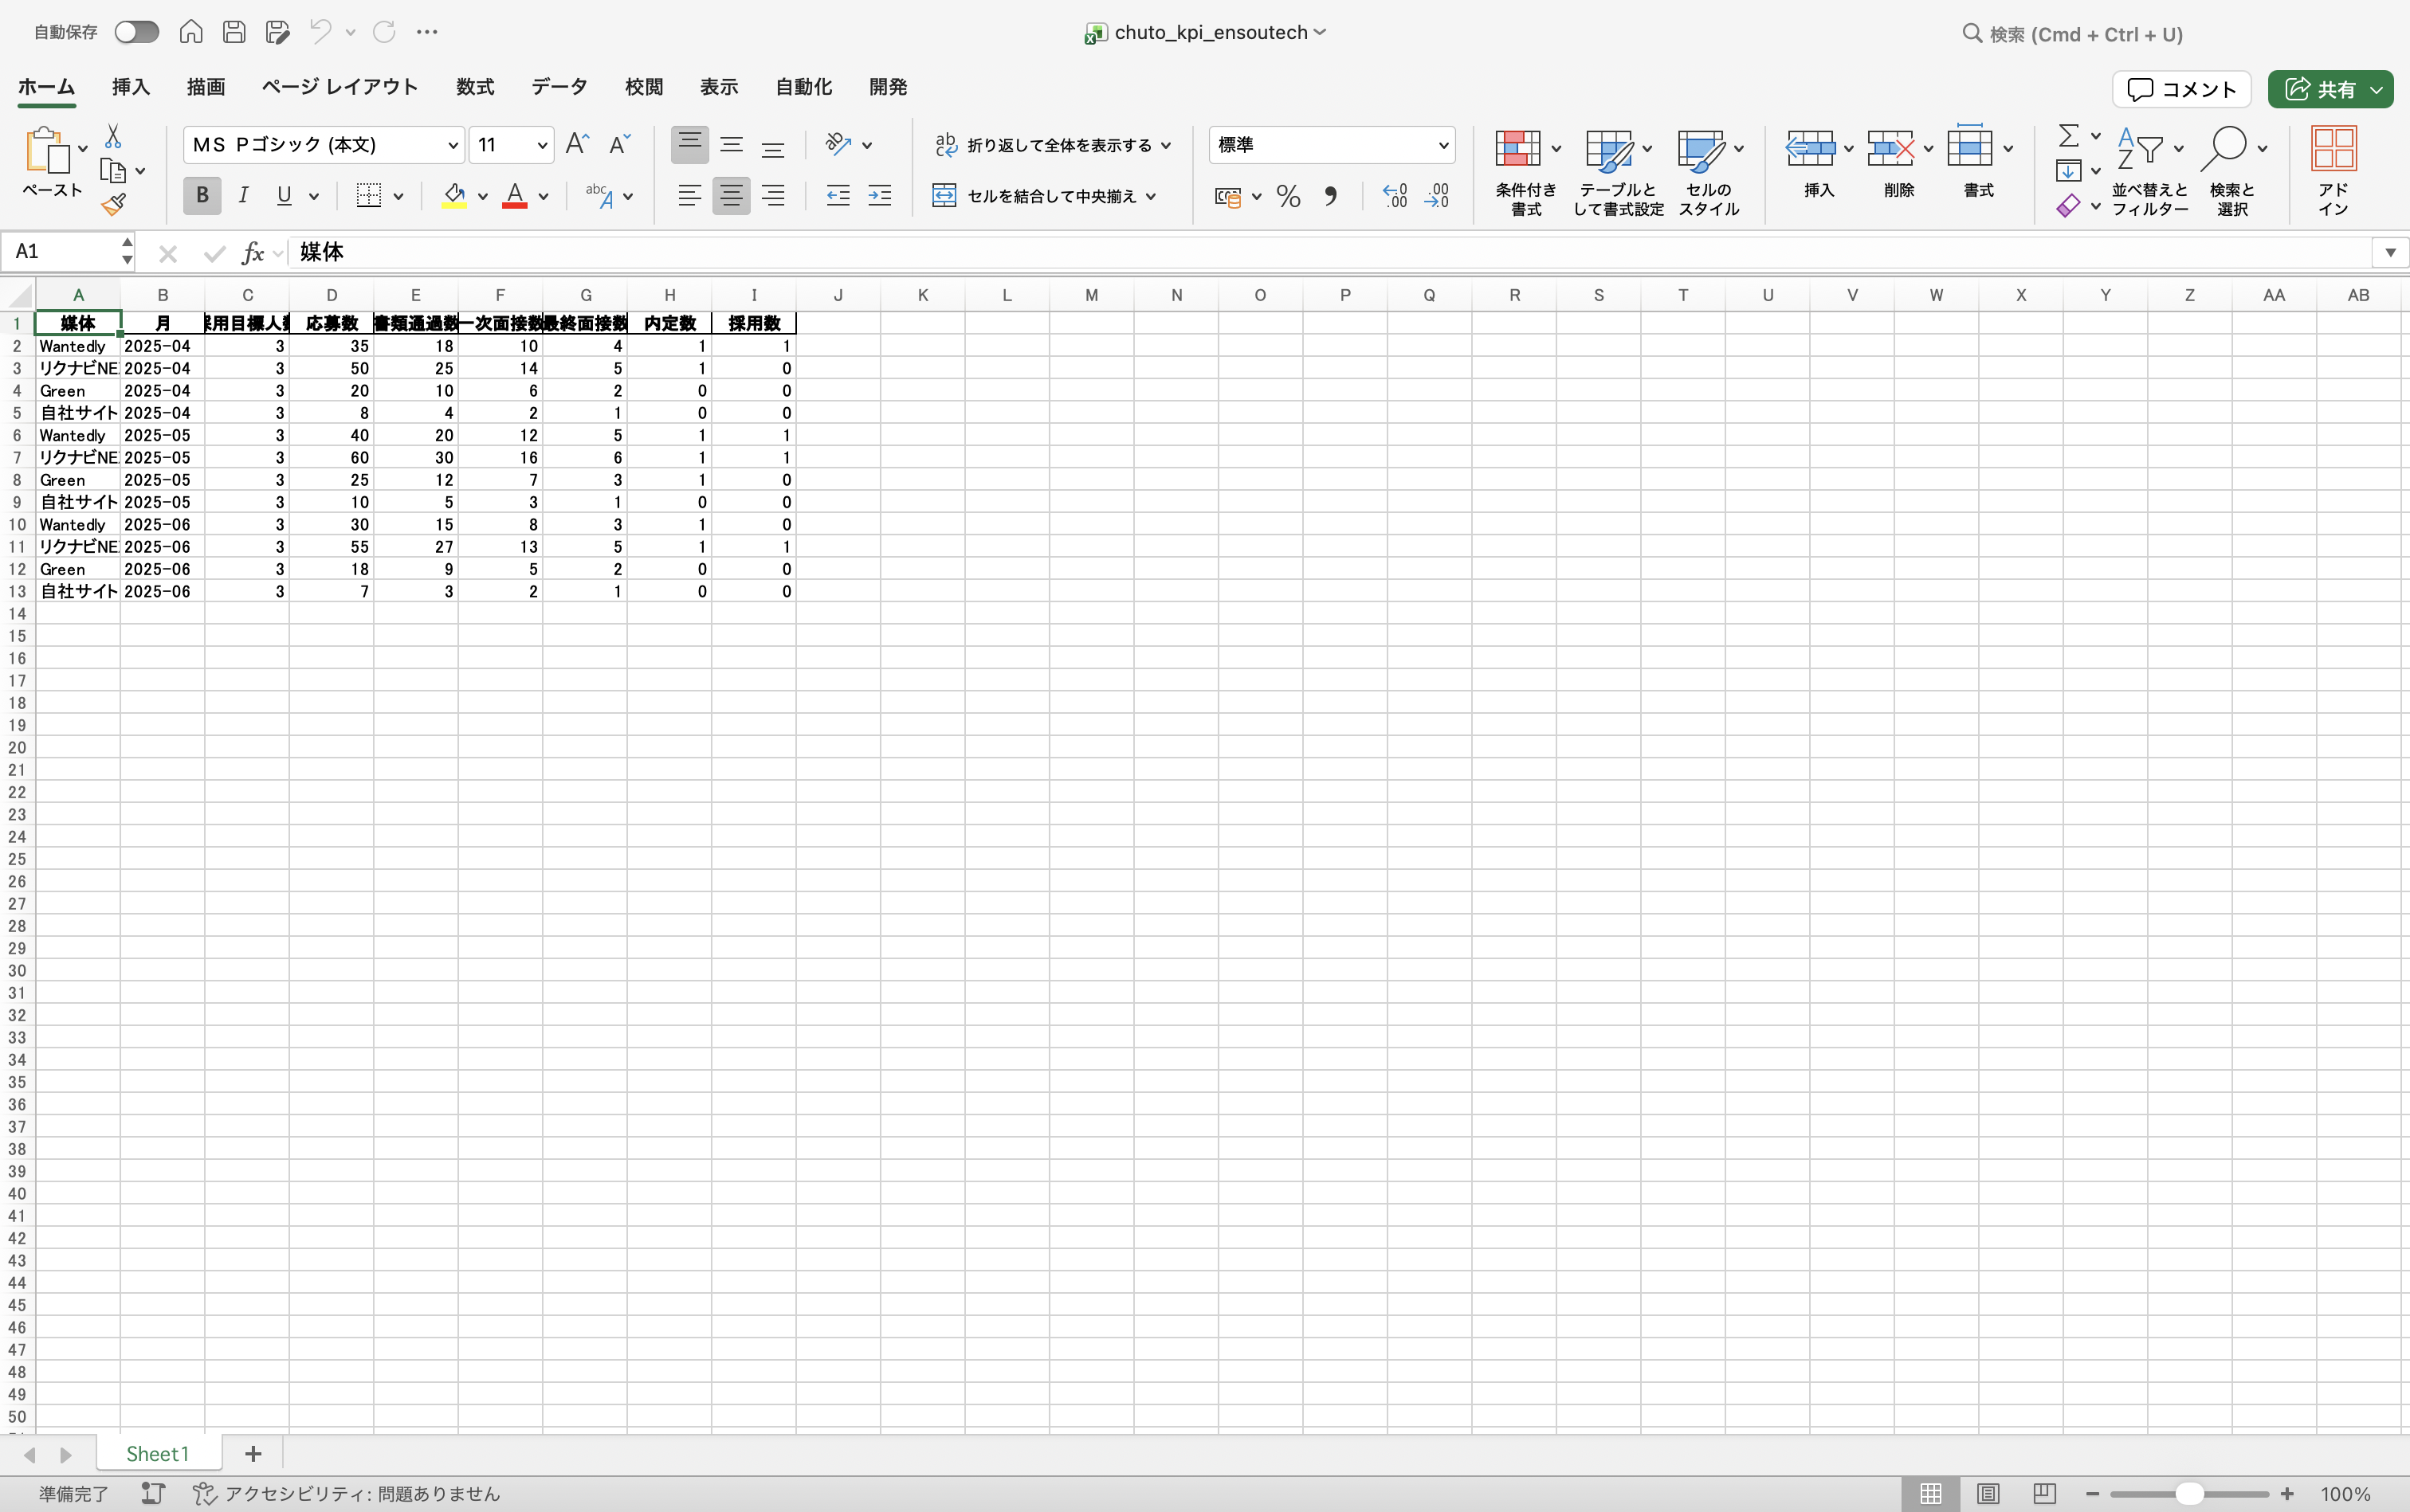Toggle Italic formatting
The image size is (2410, 1512).
pos(243,196)
